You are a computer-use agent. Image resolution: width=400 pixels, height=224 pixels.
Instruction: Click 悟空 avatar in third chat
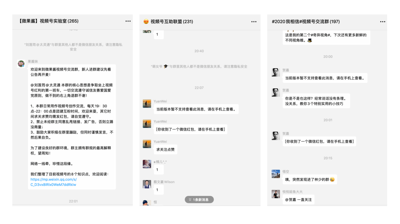click(276, 174)
